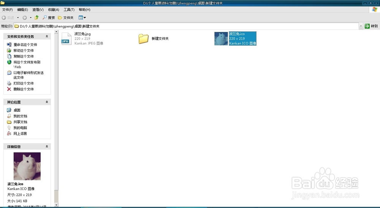The image size is (380, 208).
Task: Click the 我的文档 documents icon
Action: click(x=9, y=116)
